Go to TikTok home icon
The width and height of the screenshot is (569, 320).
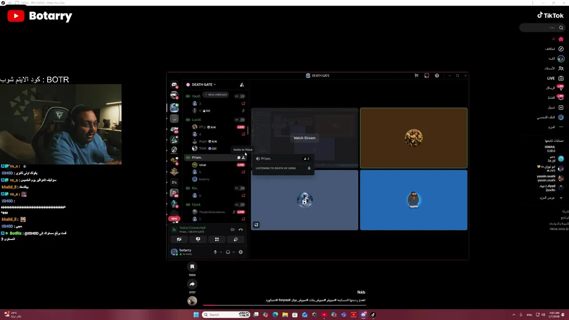pos(561,39)
